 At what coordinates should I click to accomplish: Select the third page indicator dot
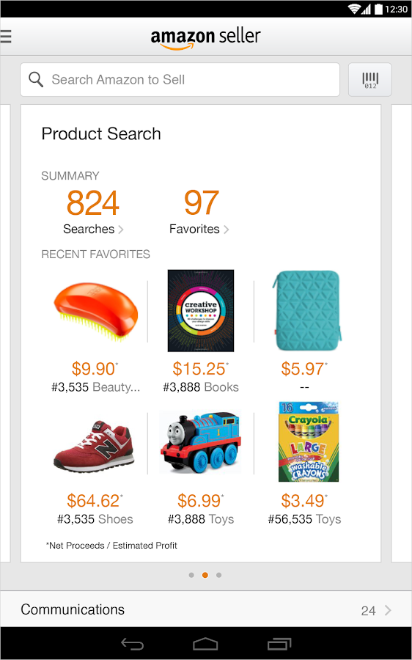[219, 575]
